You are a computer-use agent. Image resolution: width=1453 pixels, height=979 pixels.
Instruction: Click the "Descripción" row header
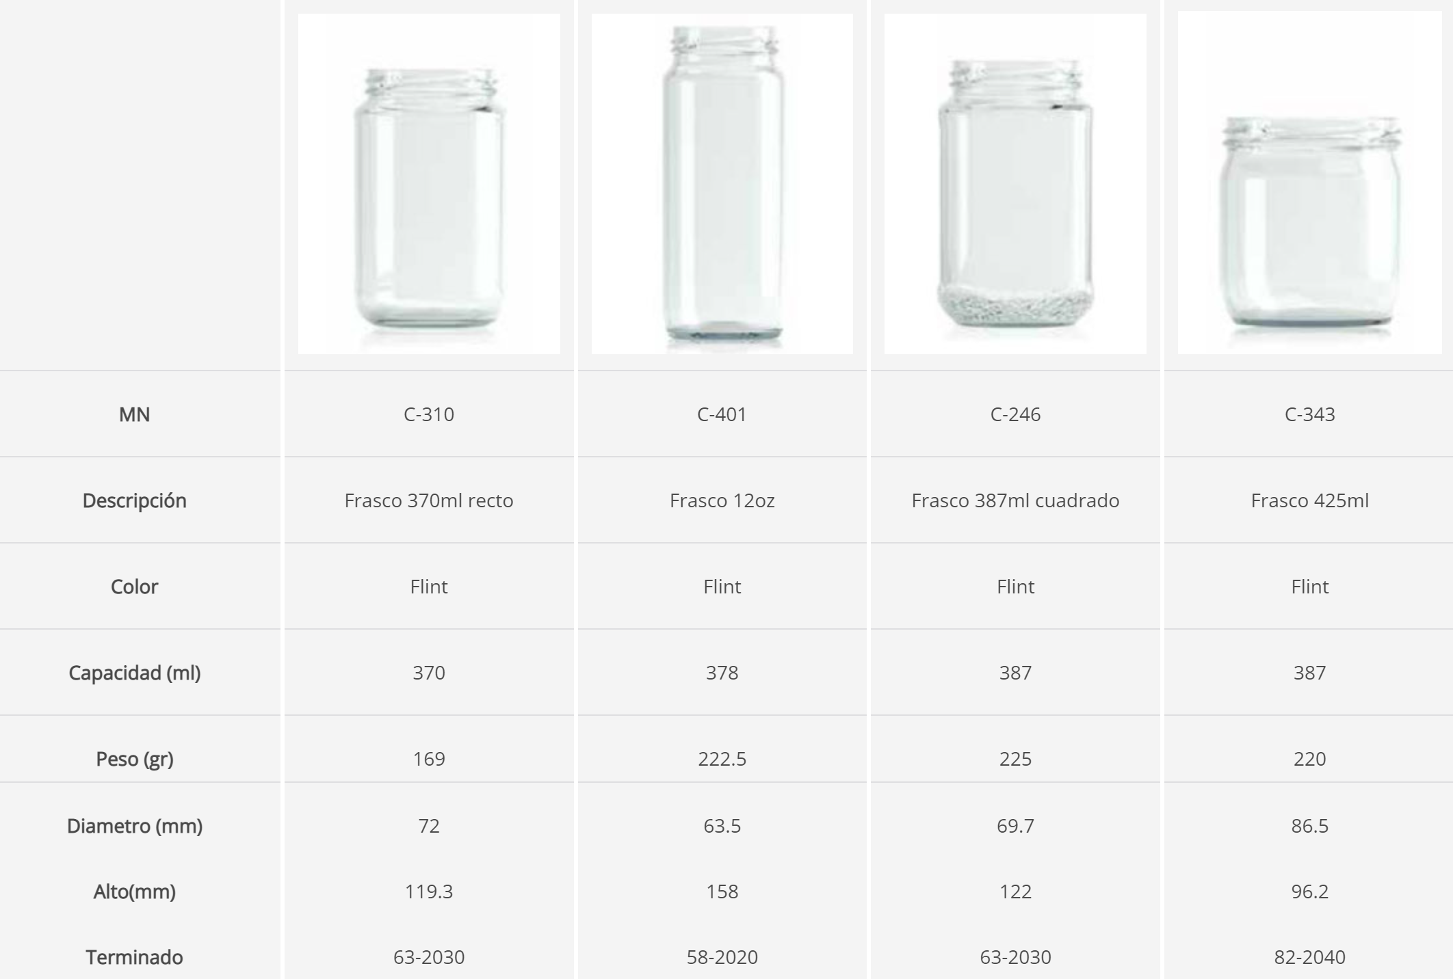coord(134,500)
